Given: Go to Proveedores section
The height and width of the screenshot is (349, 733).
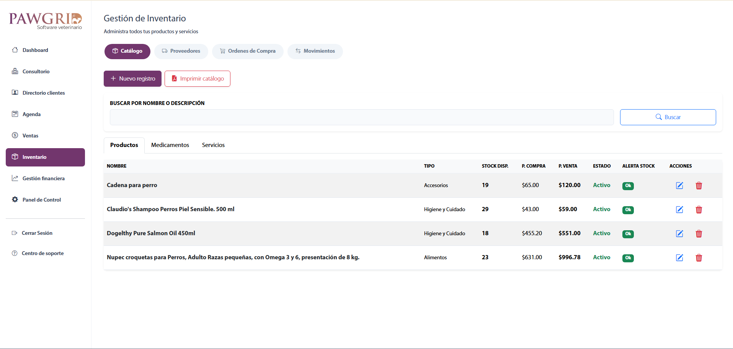Looking at the screenshot, I should (x=181, y=51).
